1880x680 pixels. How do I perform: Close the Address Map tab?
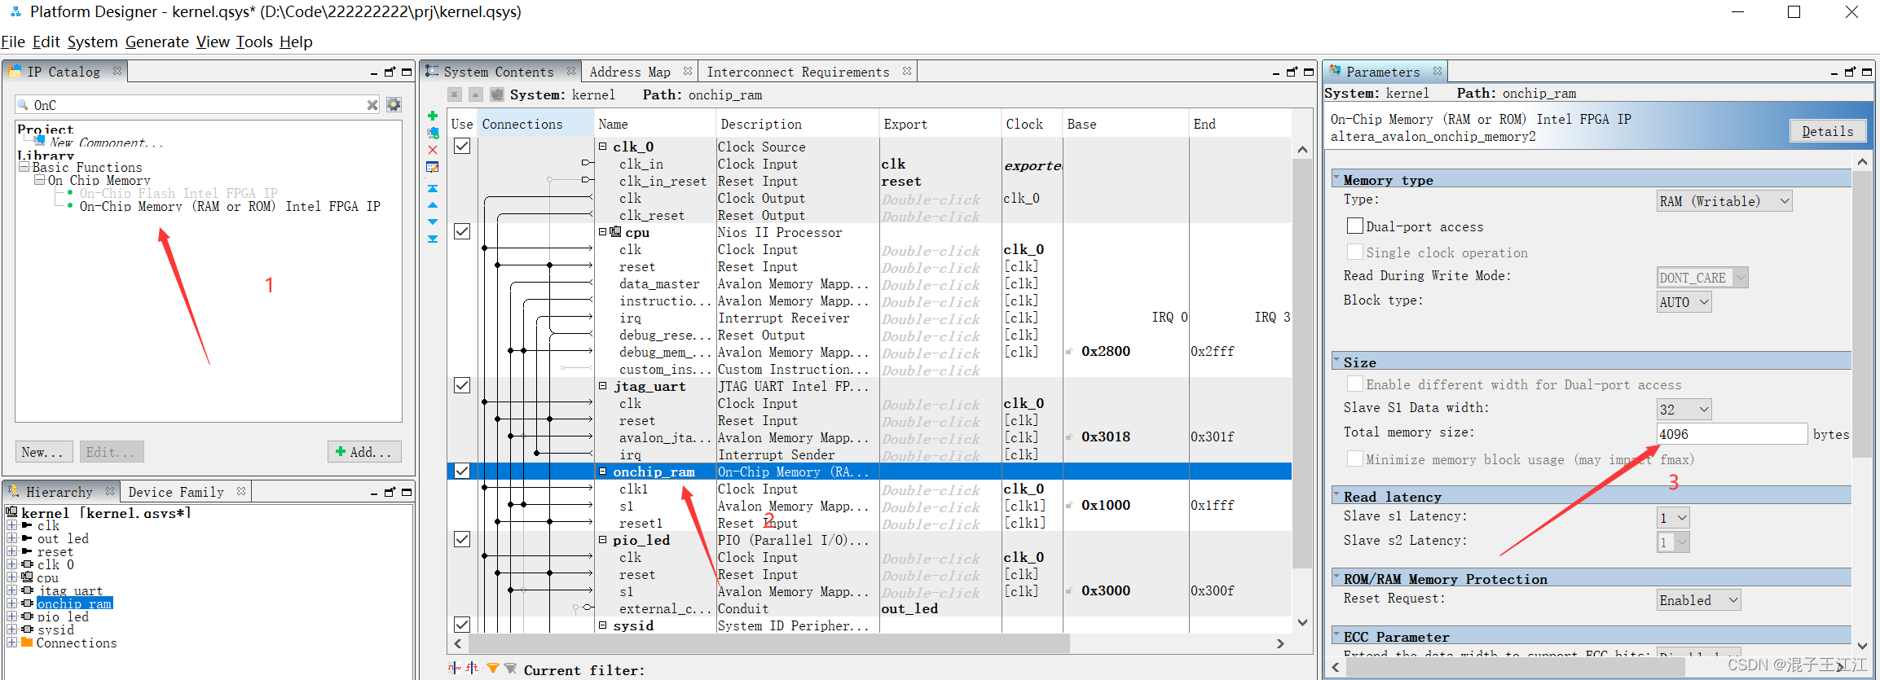[x=687, y=72]
